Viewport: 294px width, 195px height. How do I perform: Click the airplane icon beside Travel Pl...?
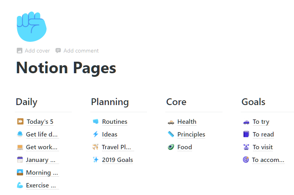pyautogui.click(x=95, y=147)
